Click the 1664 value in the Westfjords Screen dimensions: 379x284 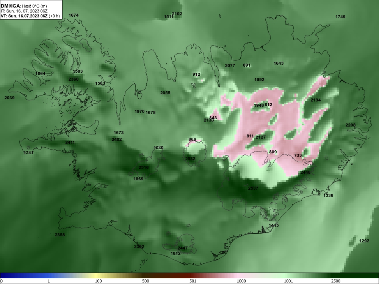tap(40, 73)
